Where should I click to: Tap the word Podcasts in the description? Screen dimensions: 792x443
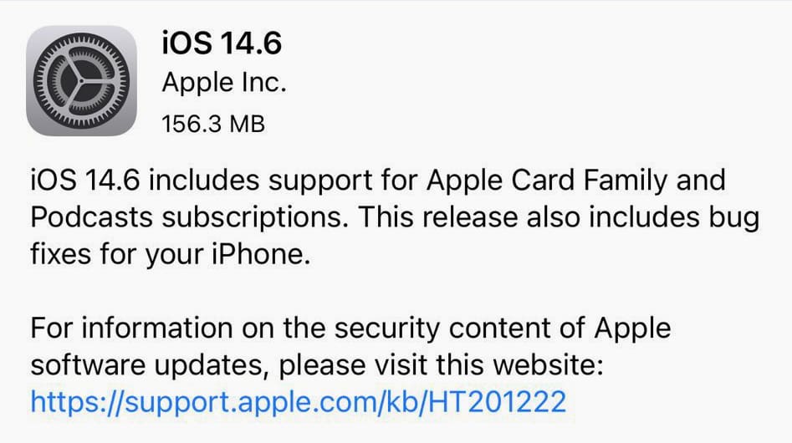pyautogui.click(x=91, y=217)
